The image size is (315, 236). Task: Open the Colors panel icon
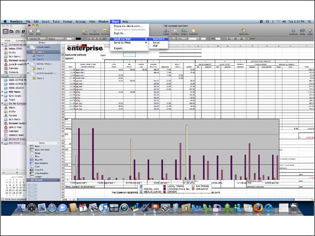(x=310, y=31)
